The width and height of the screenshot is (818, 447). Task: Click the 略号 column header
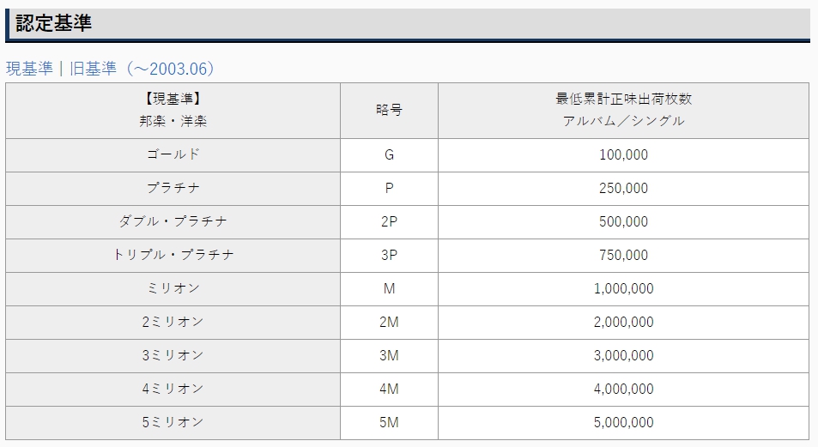389,110
